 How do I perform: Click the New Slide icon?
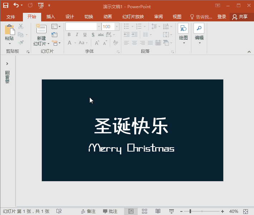point(41,29)
